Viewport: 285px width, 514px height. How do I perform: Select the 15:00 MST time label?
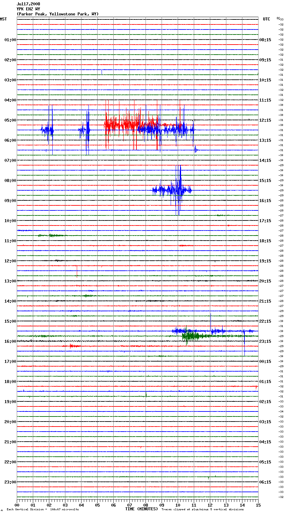pos(10,321)
